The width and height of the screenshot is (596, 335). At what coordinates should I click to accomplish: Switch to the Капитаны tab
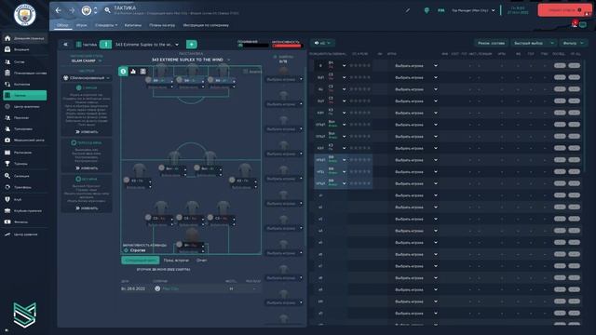pos(133,25)
